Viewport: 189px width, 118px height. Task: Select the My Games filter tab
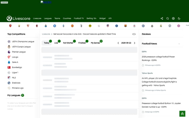95,43
